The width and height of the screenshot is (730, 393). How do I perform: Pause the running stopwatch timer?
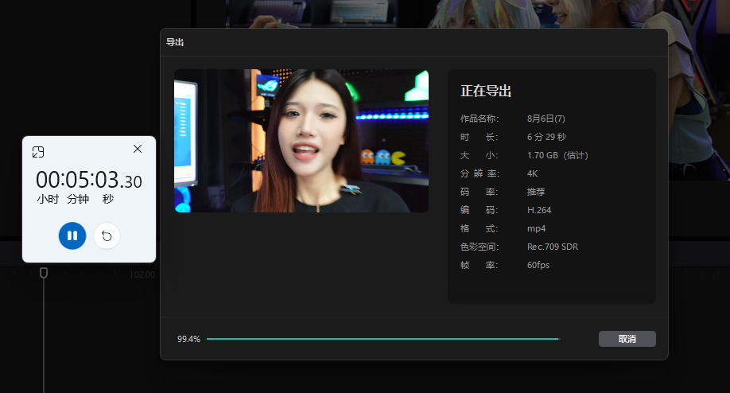[72, 235]
